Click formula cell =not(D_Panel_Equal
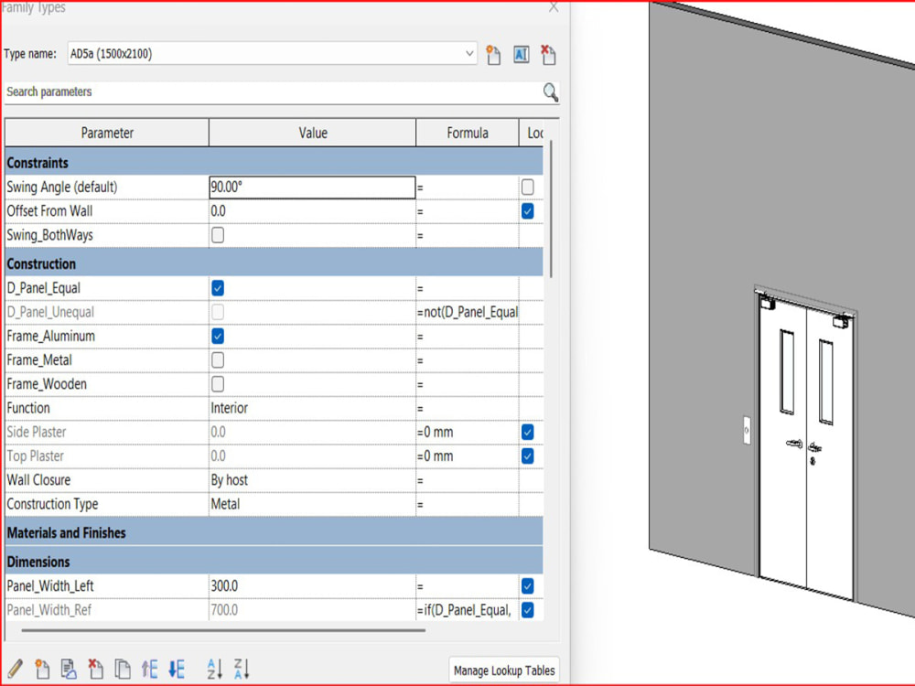Screen dimensions: 915x686 468,312
